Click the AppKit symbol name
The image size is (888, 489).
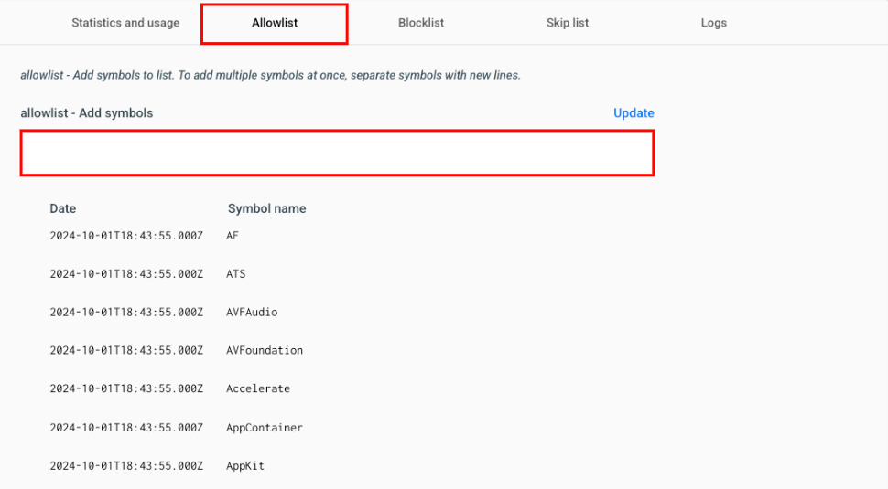(245, 466)
